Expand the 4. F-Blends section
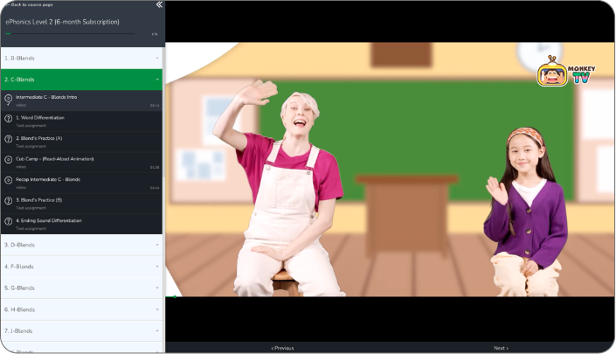Screen dimensions: 616x354 80,267
